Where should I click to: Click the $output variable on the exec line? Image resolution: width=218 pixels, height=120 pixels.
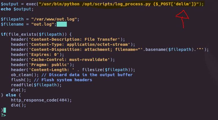pos(10,4)
